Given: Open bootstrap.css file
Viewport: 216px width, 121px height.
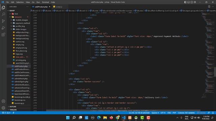Looking at the screenshot, I should click(19, 100).
